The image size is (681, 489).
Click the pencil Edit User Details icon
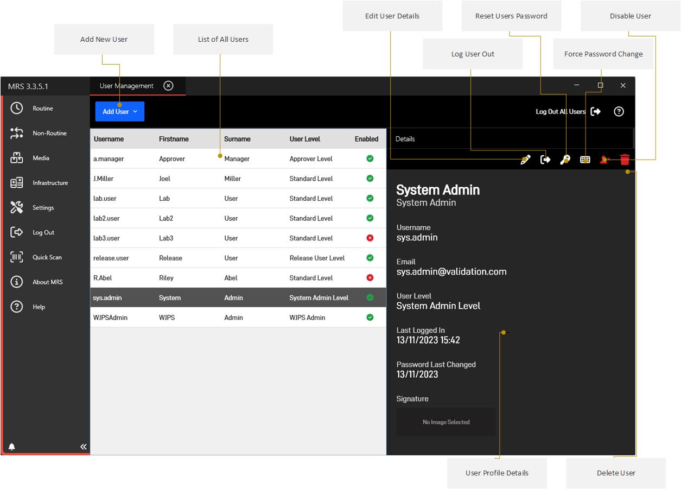[525, 160]
